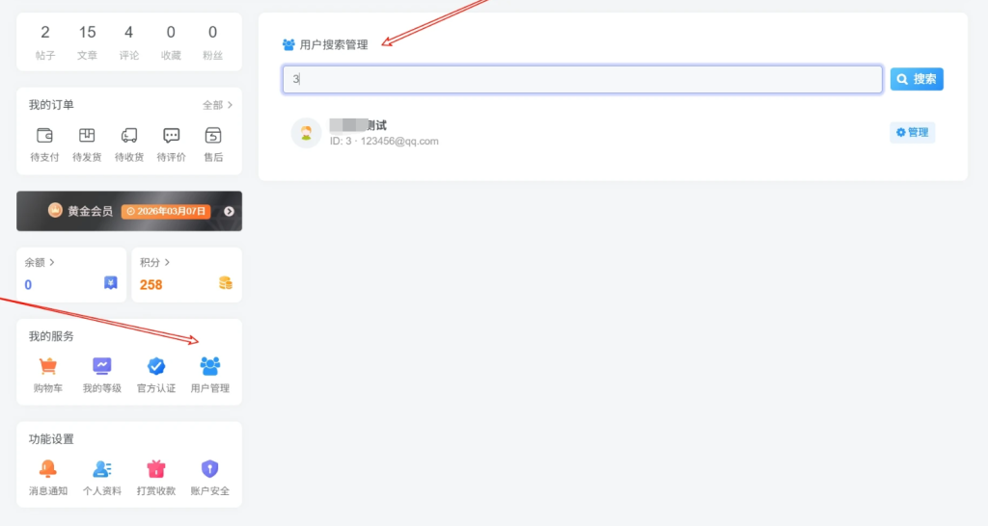Click the 我的服务 heading
Viewport: 988px width, 526px height.
pos(51,336)
